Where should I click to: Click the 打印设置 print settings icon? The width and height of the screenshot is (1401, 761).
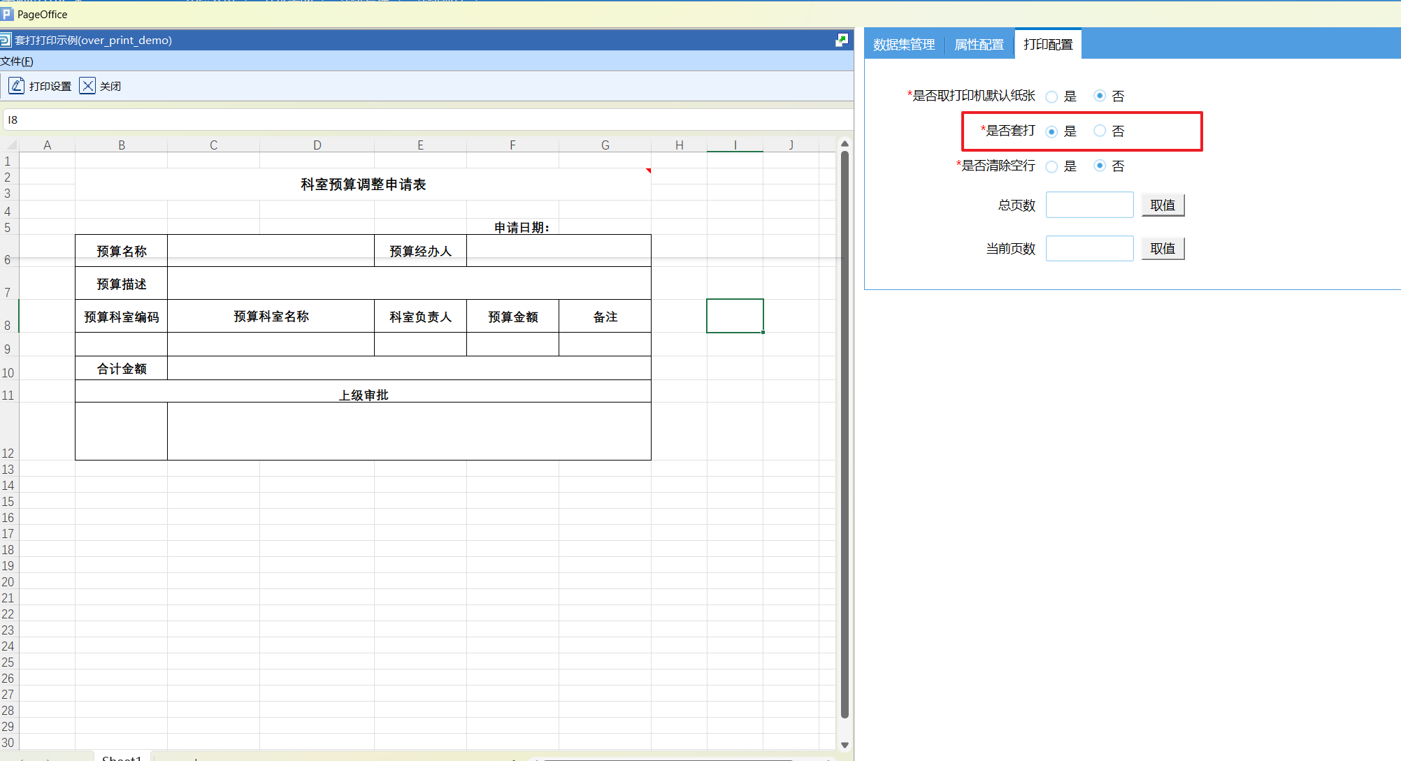[16, 86]
